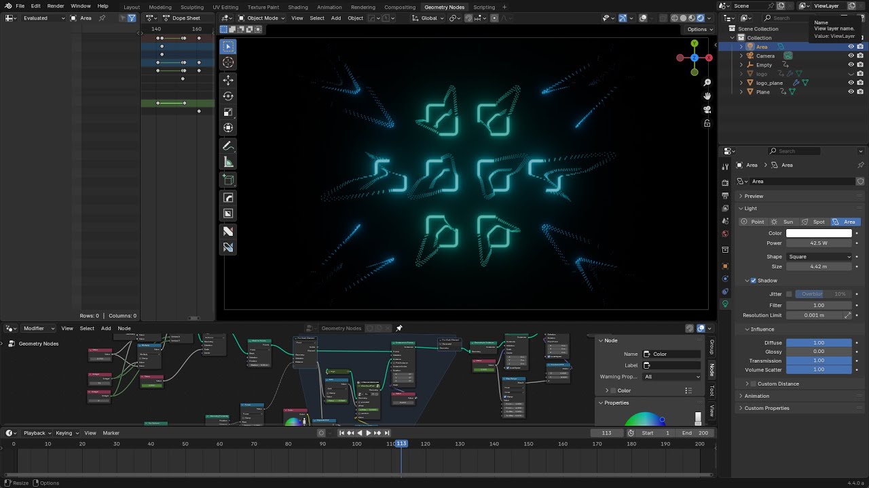Toggle camera view with camera gizmo
The height and width of the screenshot is (488, 869).
(x=707, y=110)
